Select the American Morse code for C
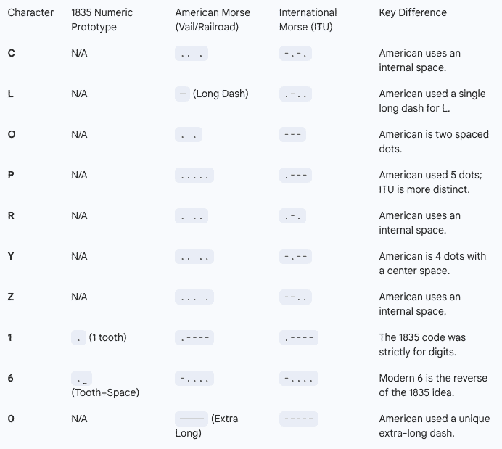Image resolution: width=502 pixels, height=449 pixels. (x=192, y=53)
